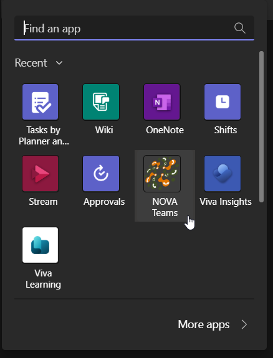Click the Shifts label text

pos(226,130)
